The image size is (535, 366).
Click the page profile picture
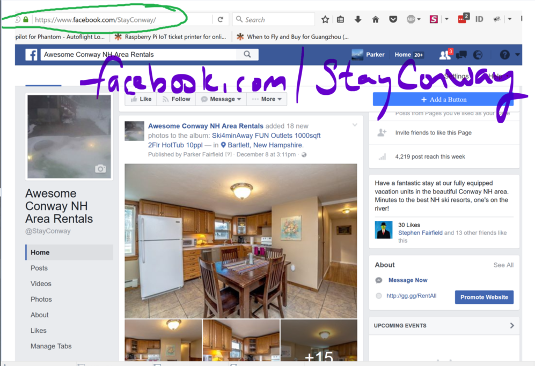(x=69, y=137)
